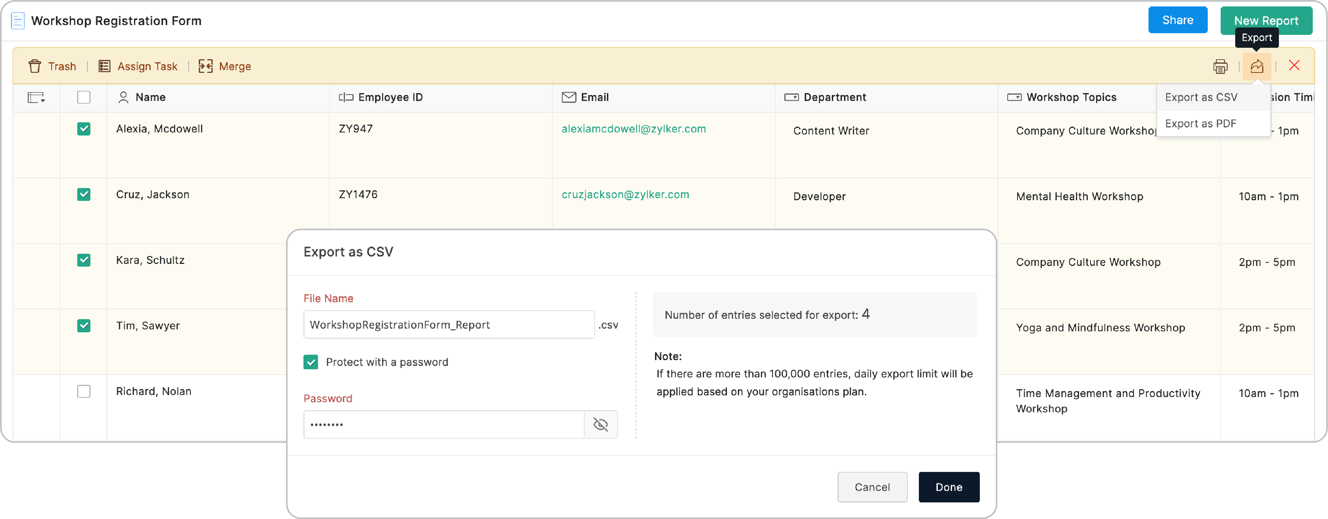Click the Share button
Screen dimensions: 1328x519
[1178, 20]
